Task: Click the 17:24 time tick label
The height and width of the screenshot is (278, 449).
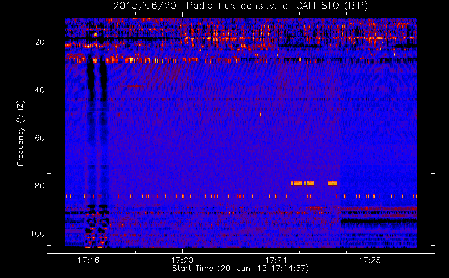Action: click(276, 260)
